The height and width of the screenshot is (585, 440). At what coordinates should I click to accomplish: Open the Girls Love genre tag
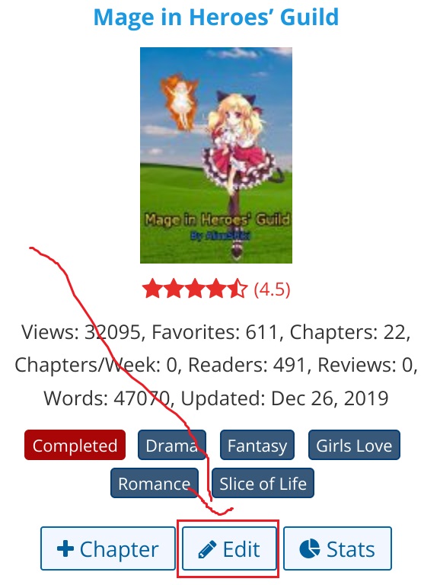click(x=354, y=445)
